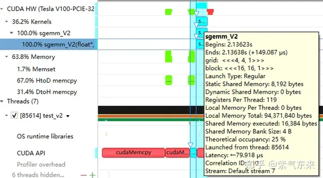This screenshot has width=323, height=178.
Task: Click the 6 threads hidden label
Action: [38, 175]
